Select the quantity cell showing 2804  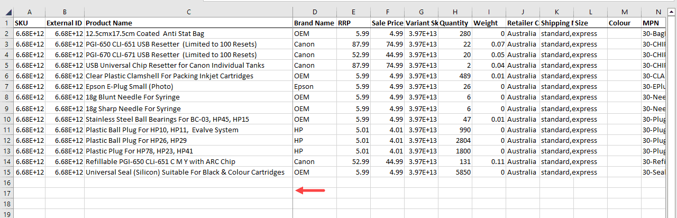tap(455, 140)
